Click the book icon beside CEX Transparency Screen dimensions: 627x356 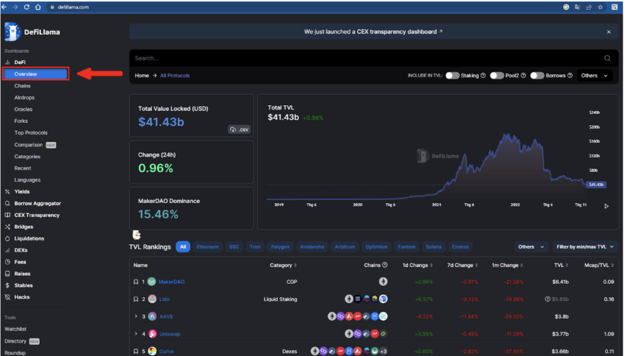click(x=7, y=215)
